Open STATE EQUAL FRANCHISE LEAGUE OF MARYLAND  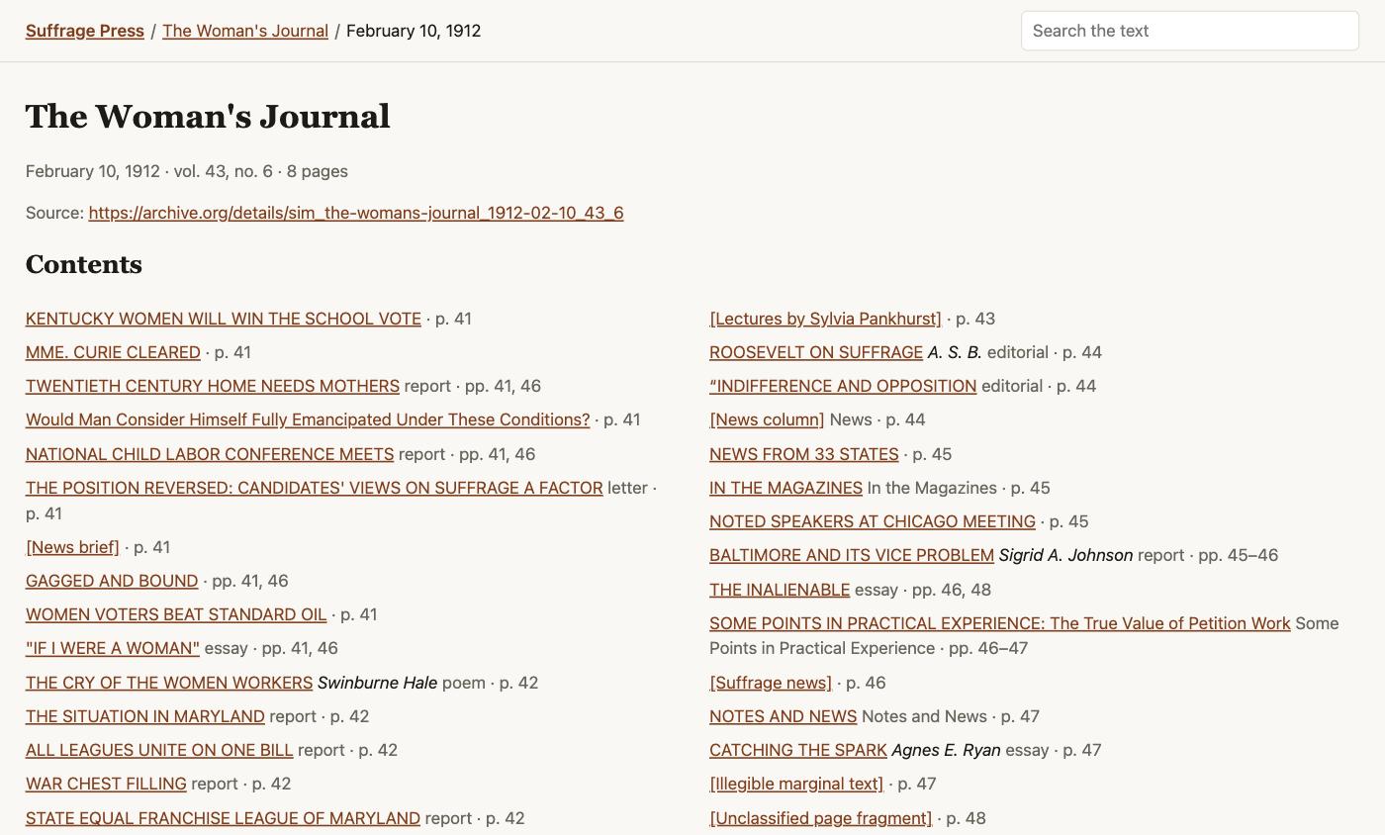(x=223, y=818)
